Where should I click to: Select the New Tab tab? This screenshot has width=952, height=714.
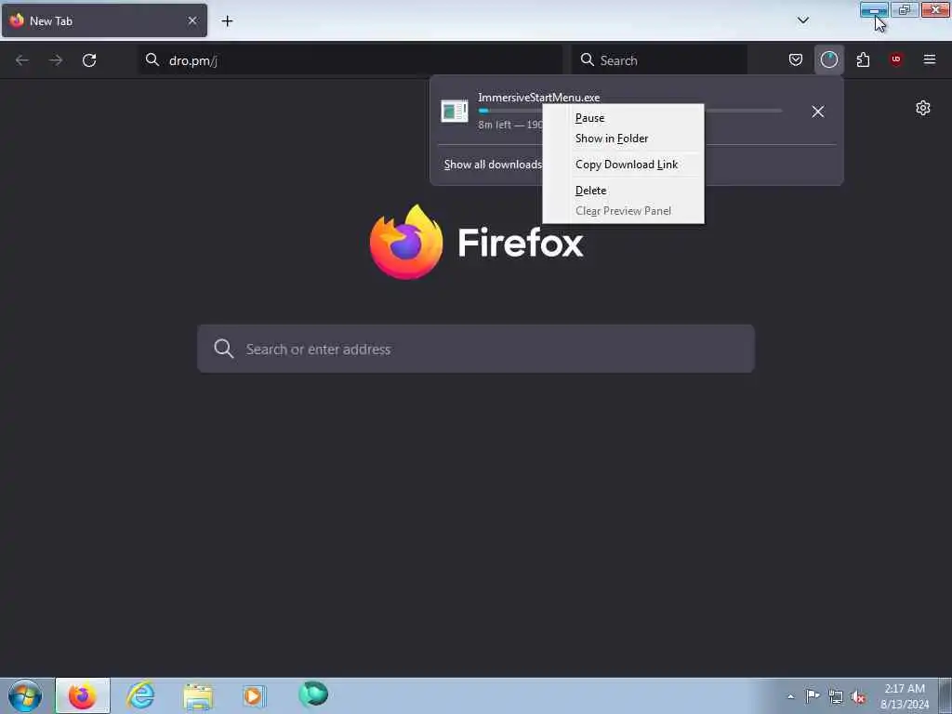click(x=104, y=20)
